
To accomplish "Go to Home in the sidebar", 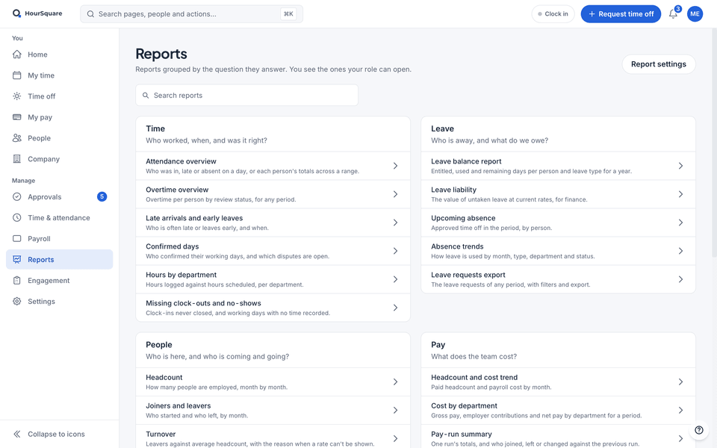I will click(x=60, y=55).
